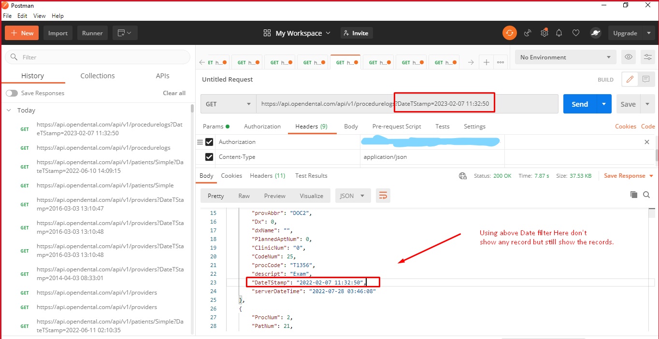Image resolution: width=659 pixels, height=339 pixels.
Task: Open the Cookies link beside Code
Action: pyautogui.click(x=626, y=127)
